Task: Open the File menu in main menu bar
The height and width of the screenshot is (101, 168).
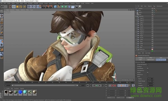Action: 1,3
